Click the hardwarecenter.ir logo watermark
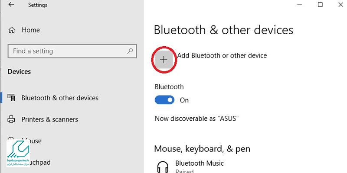 [18, 154]
